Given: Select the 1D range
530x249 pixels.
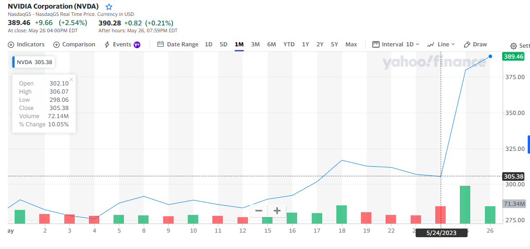Looking at the screenshot, I should coord(209,45).
